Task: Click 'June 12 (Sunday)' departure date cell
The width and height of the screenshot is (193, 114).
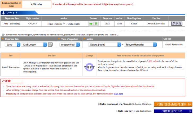Action: click(12, 23)
